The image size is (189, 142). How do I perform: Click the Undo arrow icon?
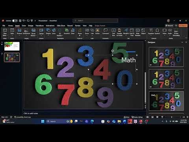point(24,21)
